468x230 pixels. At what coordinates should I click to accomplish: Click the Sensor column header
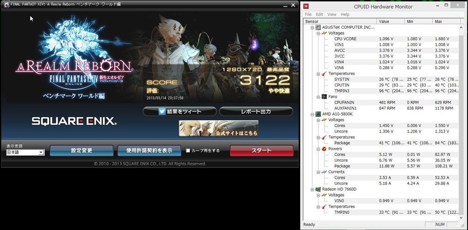(x=340, y=21)
